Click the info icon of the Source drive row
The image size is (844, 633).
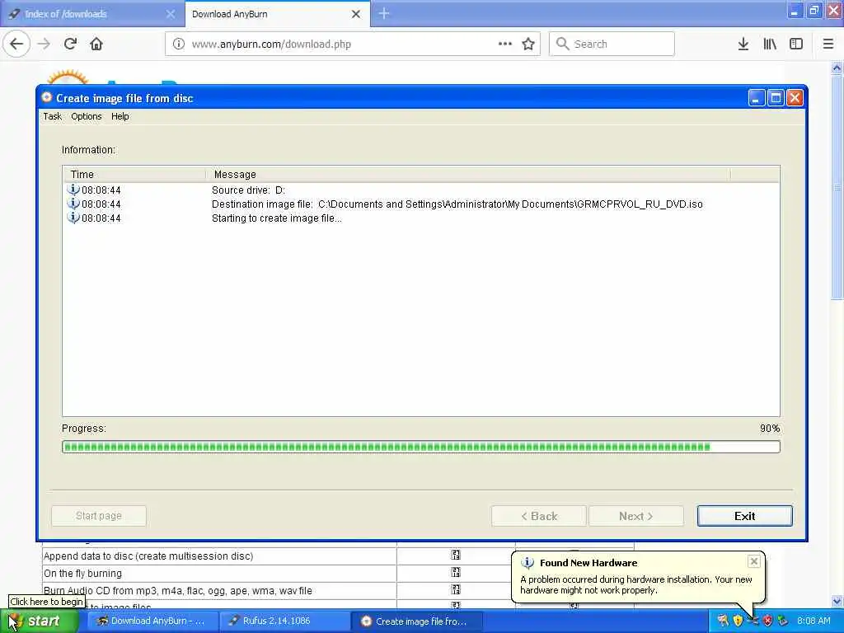tap(73, 190)
